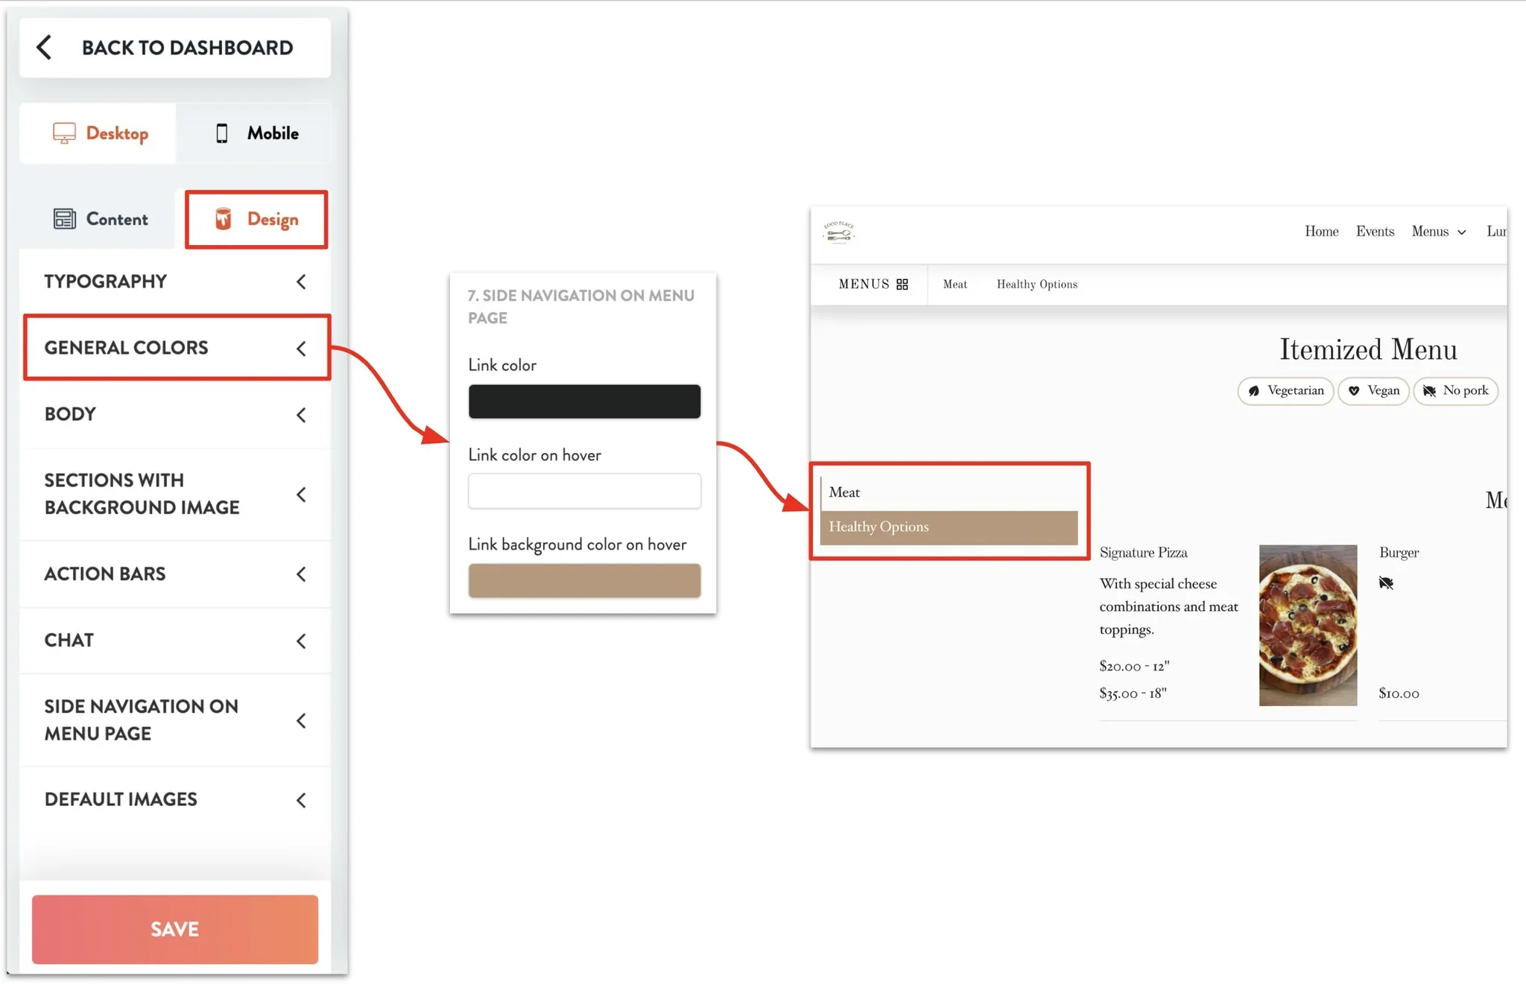Go back via BACK TO DASHBOARD
The height and width of the screenshot is (984, 1526).
[x=175, y=48]
